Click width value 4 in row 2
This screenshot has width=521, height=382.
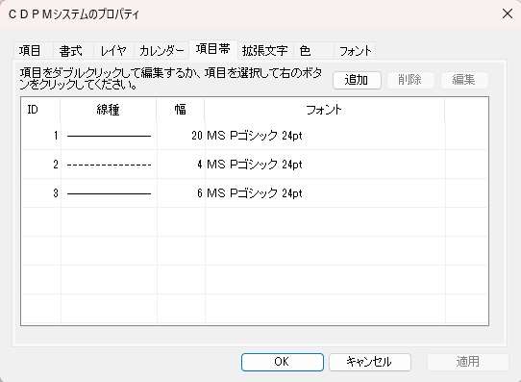point(200,165)
